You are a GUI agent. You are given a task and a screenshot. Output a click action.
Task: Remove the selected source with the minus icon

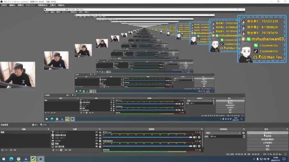point(57,150)
